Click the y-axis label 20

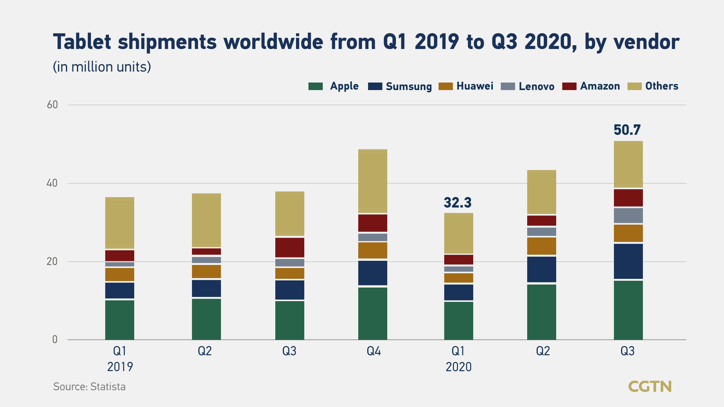(52, 262)
